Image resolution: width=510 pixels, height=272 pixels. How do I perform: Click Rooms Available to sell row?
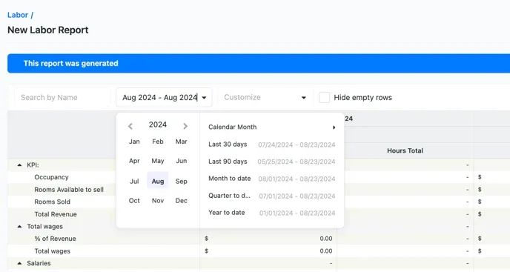[x=69, y=190]
